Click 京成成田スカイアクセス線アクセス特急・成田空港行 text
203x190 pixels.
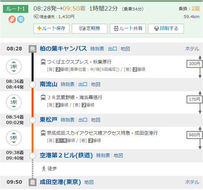pyautogui.click(x=102, y=133)
